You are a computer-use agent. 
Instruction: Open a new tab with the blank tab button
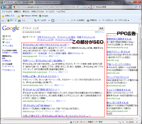(x=30, y=21)
